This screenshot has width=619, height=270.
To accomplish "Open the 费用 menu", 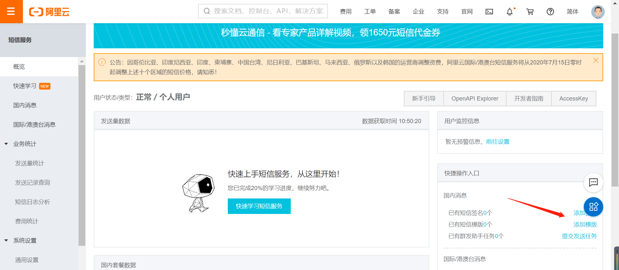I will tap(346, 12).
